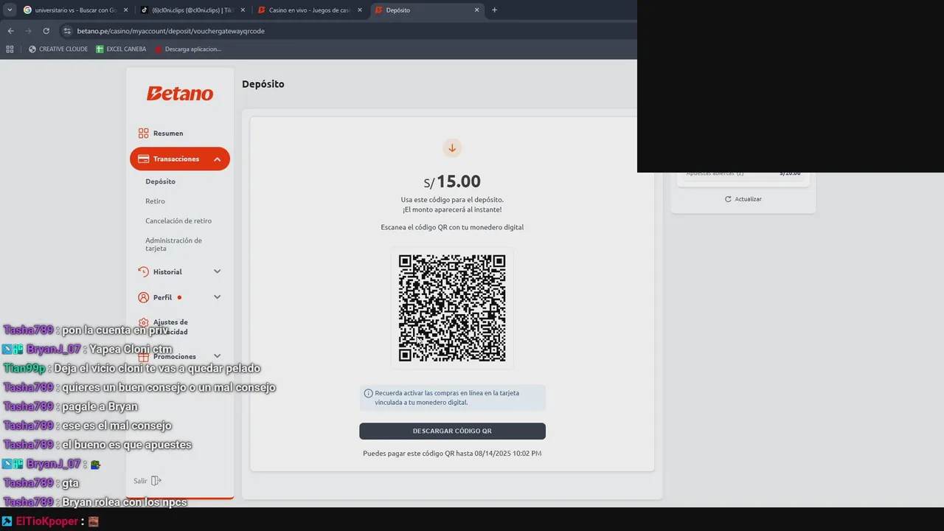Screen dimensions: 944x531
Task: Click the site information icon in address bar
Action: pos(67,31)
